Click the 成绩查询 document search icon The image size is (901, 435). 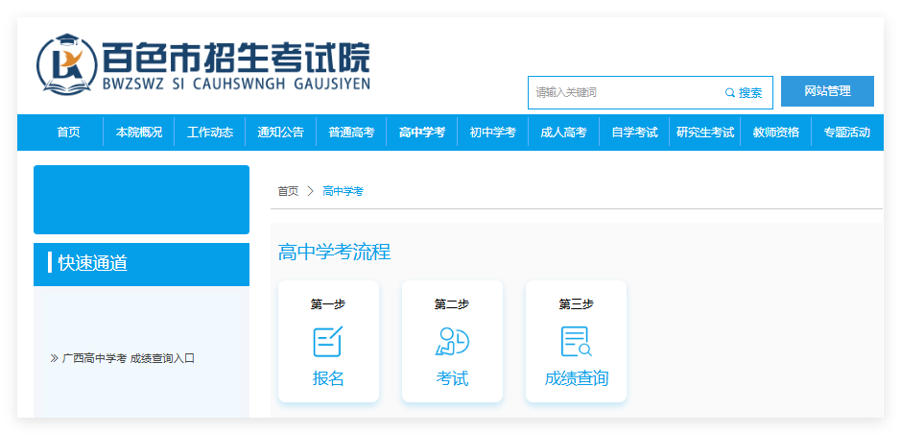tap(577, 341)
